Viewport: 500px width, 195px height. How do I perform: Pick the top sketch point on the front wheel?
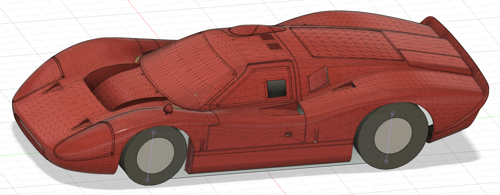pyautogui.click(x=153, y=132)
